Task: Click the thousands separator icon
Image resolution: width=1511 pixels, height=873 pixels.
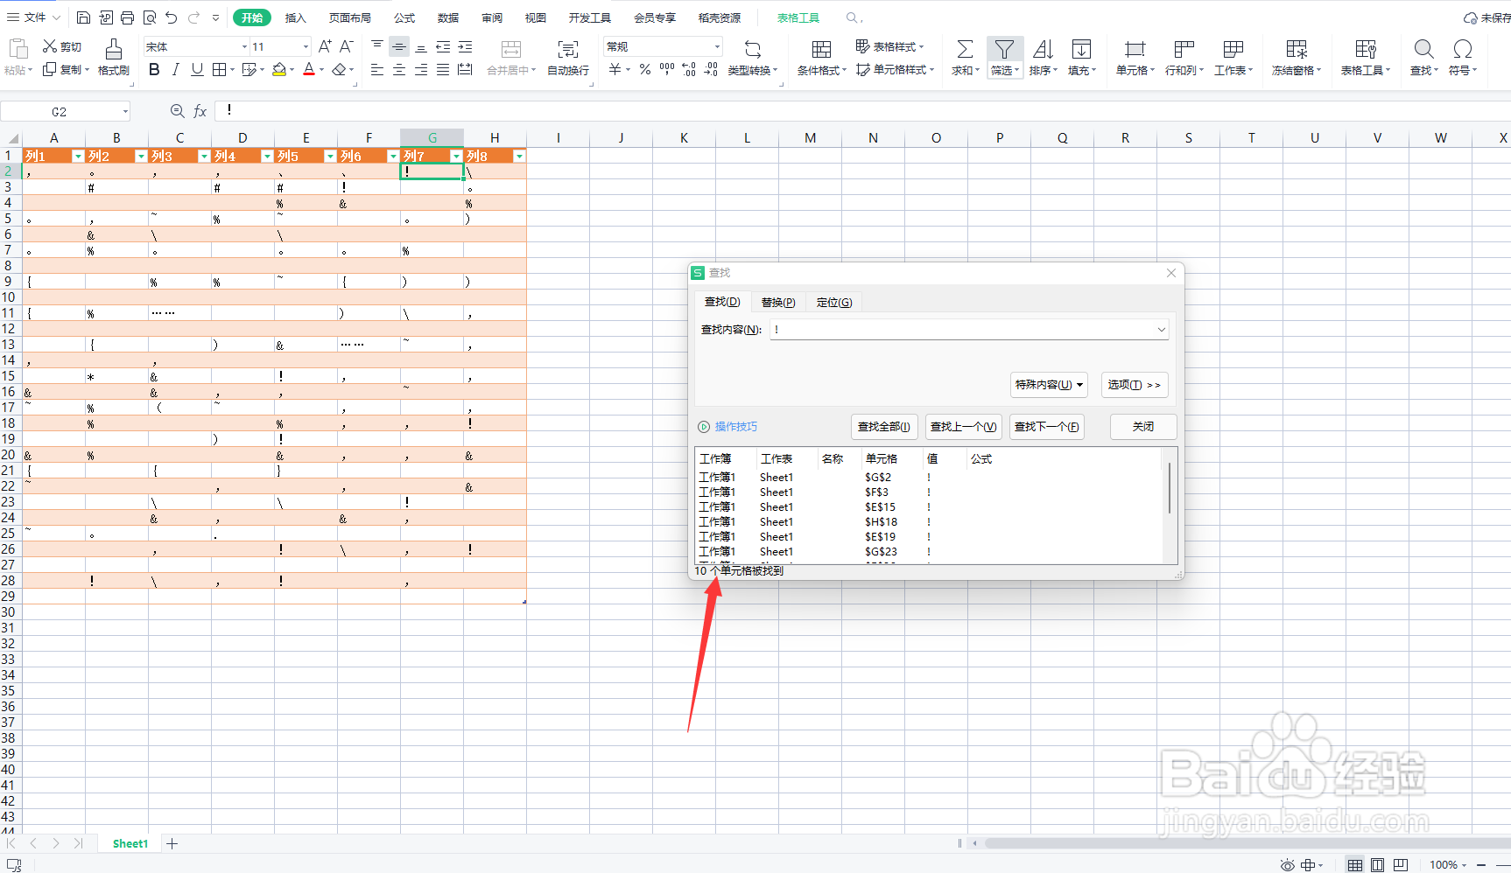Action: tap(667, 69)
